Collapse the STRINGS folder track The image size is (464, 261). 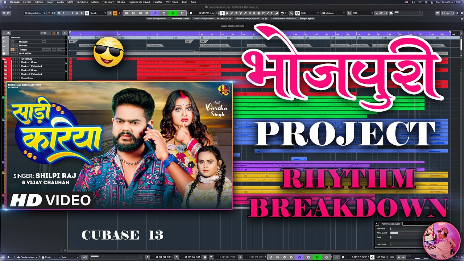(4, 59)
